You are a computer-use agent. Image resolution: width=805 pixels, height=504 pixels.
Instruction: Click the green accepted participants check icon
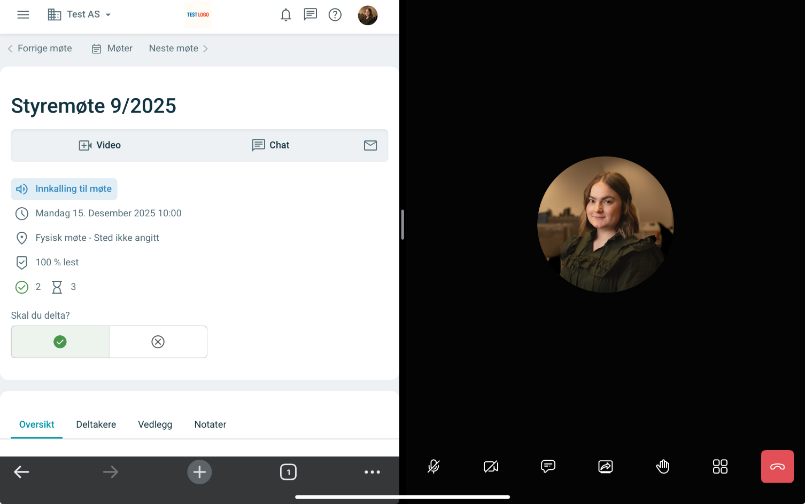point(22,287)
